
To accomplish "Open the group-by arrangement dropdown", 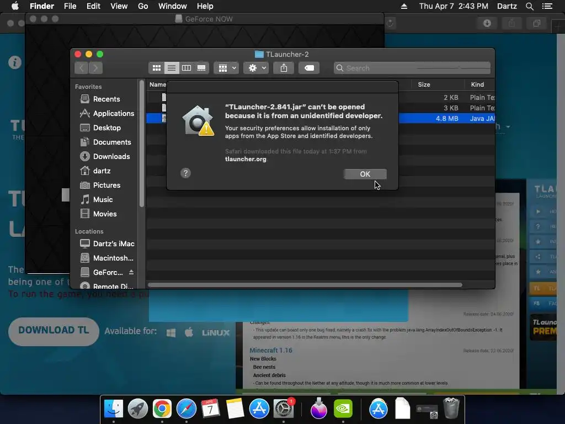I will point(227,68).
